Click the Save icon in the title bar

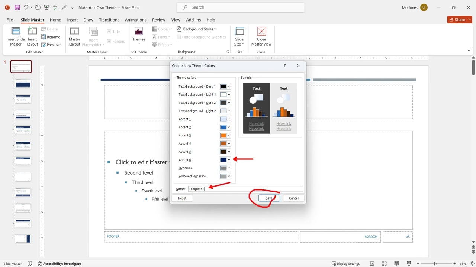(x=17, y=7)
